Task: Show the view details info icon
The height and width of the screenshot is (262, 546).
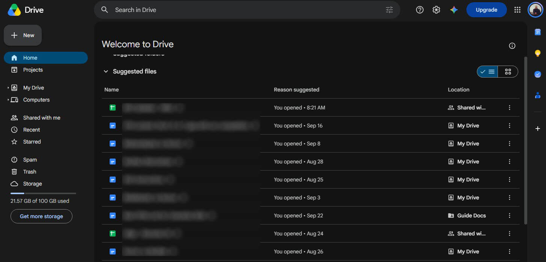Action: [512, 46]
